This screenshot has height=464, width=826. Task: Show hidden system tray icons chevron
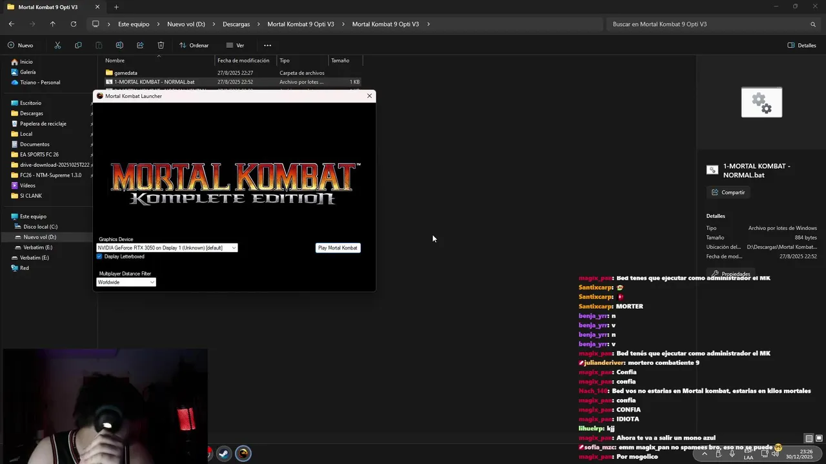click(705, 454)
